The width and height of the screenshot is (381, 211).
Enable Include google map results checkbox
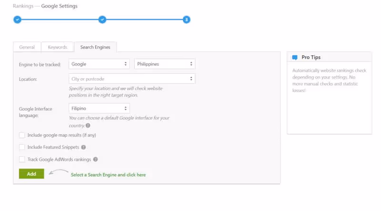click(x=22, y=135)
